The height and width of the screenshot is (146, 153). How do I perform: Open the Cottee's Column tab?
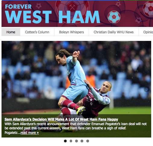click(x=37, y=32)
